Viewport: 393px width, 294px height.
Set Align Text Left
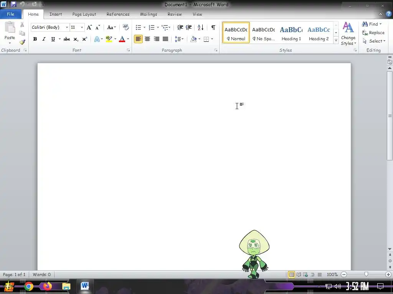coord(138,39)
